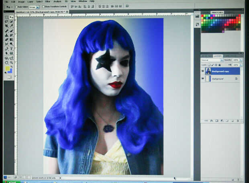Click the Windows Start button

point(11,182)
